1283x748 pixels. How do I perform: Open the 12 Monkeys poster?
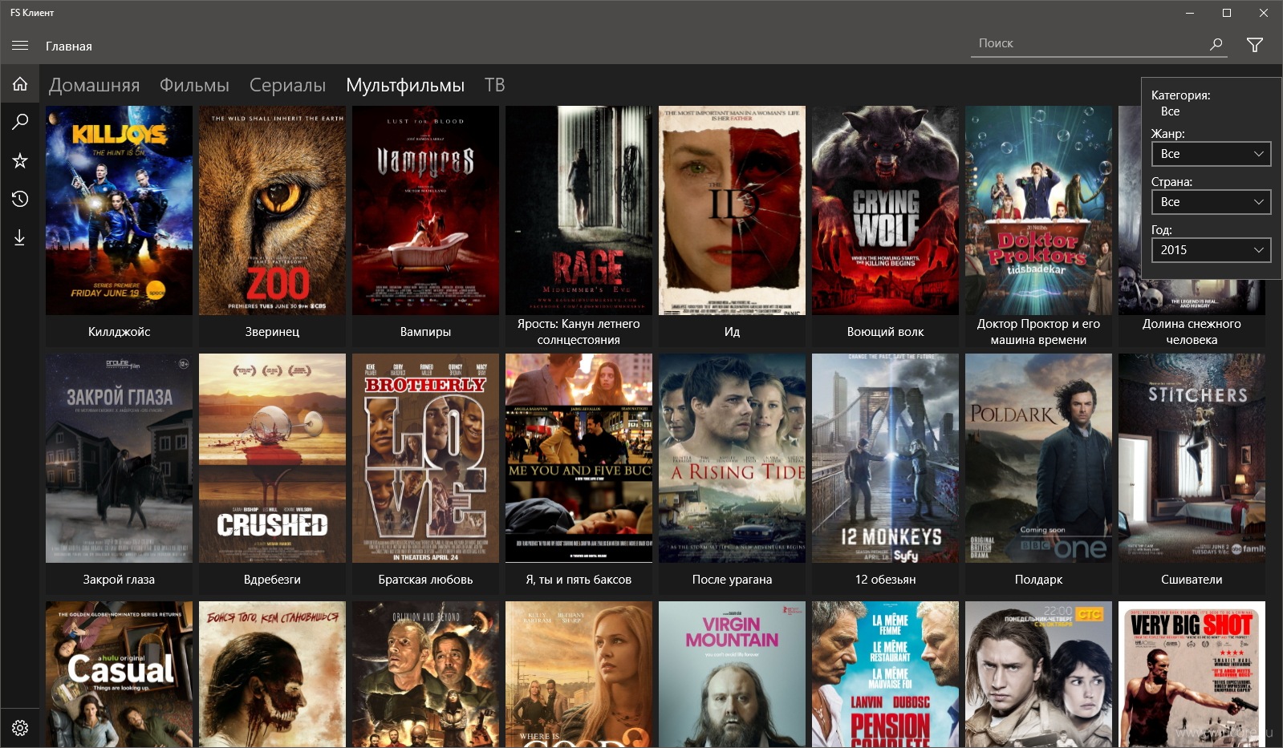point(885,458)
